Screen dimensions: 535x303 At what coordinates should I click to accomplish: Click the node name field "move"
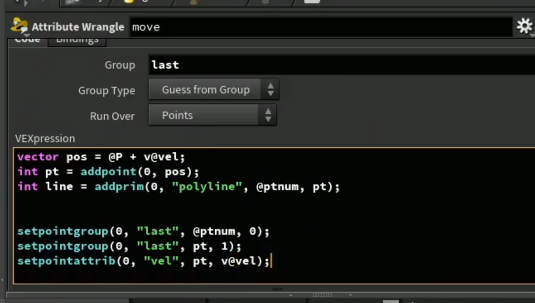pyautogui.click(x=321, y=27)
